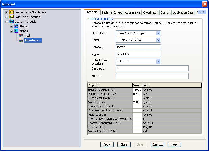Image resolution: width=209 pixels, height=151 pixels.
Task: Click the Value column header
Action: click(137, 85)
